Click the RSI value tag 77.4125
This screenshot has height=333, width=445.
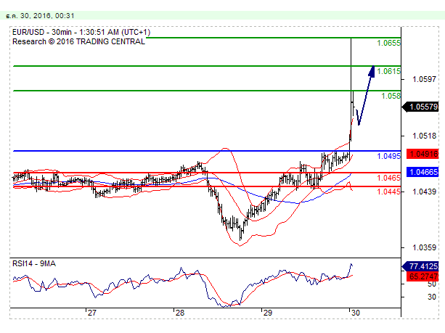point(421,266)
